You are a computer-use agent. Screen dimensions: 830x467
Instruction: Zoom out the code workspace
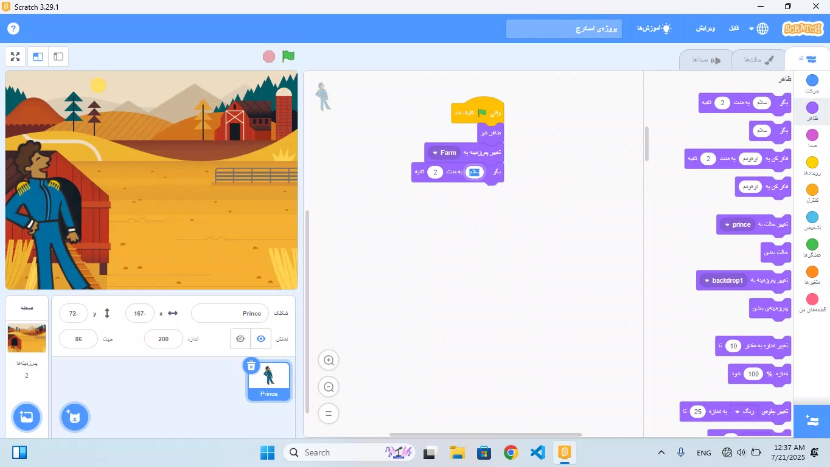click(x=329, y=387)
